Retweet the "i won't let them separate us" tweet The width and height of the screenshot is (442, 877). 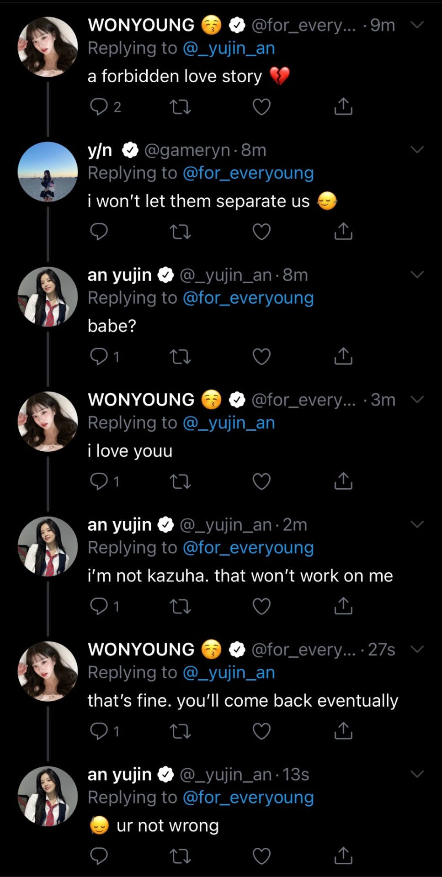180,232
